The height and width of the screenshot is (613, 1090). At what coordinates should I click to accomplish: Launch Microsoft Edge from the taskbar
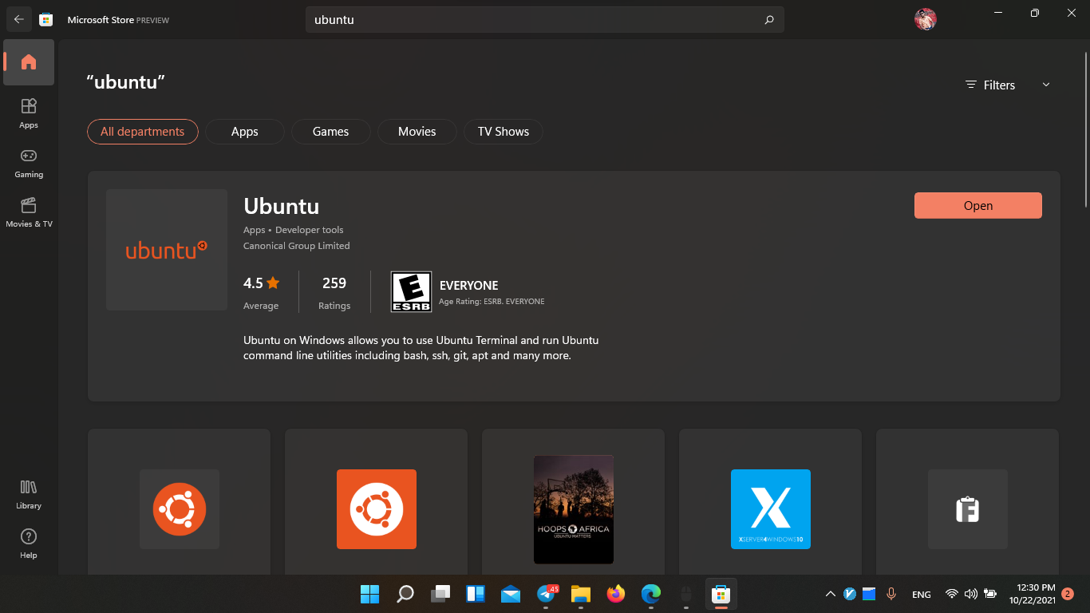click(651, 594)
